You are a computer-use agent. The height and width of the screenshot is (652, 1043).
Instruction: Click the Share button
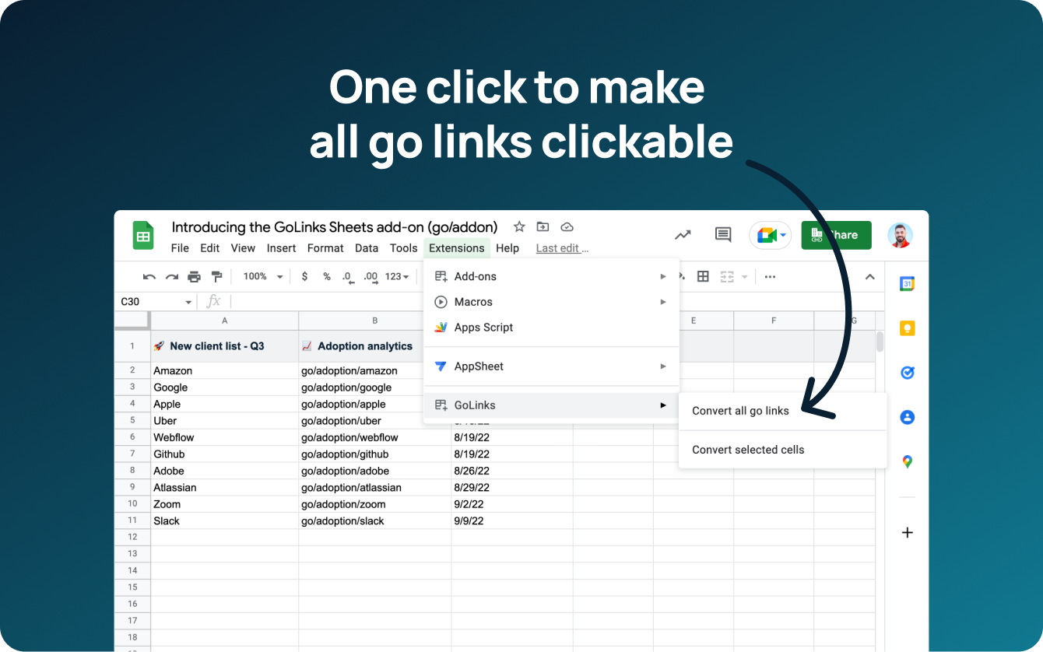click(836, 235)
